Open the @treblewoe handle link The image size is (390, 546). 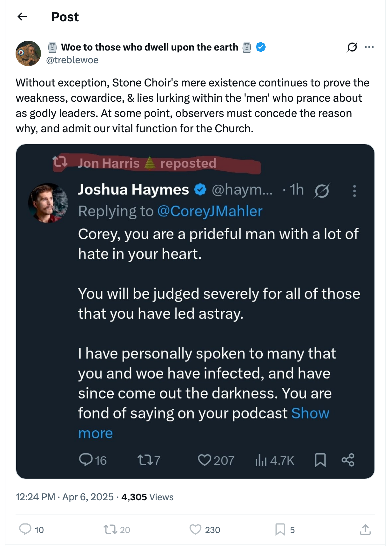[x=72, y=60]
